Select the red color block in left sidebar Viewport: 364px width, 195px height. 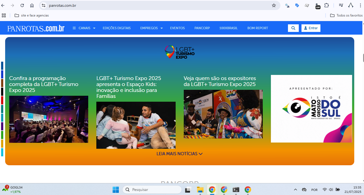2,100
